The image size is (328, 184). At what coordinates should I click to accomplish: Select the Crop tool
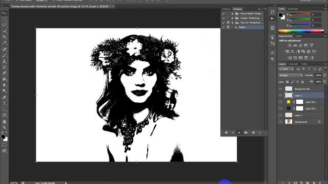[x=4, y=37]
